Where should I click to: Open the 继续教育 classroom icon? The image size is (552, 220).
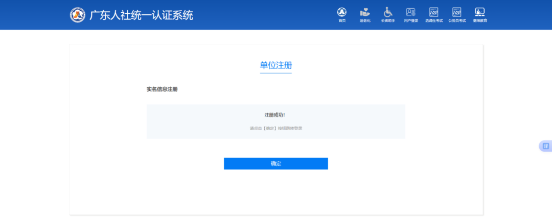pyautogui.click(x=479, y=12)
